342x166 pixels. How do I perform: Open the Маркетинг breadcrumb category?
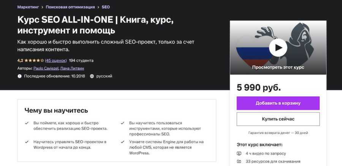(28, 7)
